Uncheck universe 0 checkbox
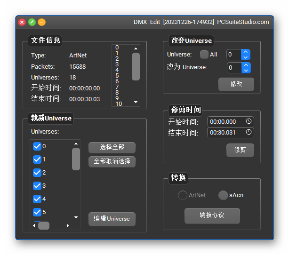Screen dimensions: 289x255 click(37, 146)
